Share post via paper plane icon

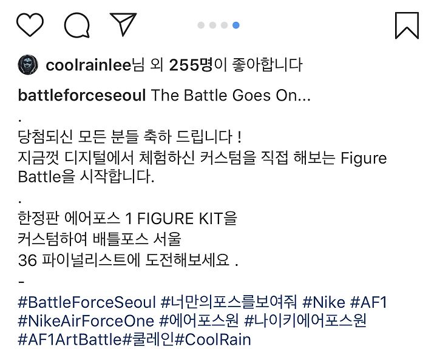pos(123,24)
